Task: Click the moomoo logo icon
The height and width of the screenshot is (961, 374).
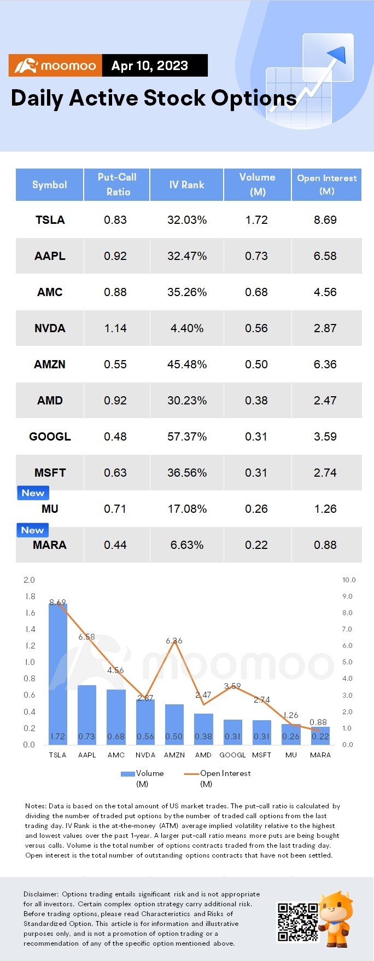Action: pos(26,66)
